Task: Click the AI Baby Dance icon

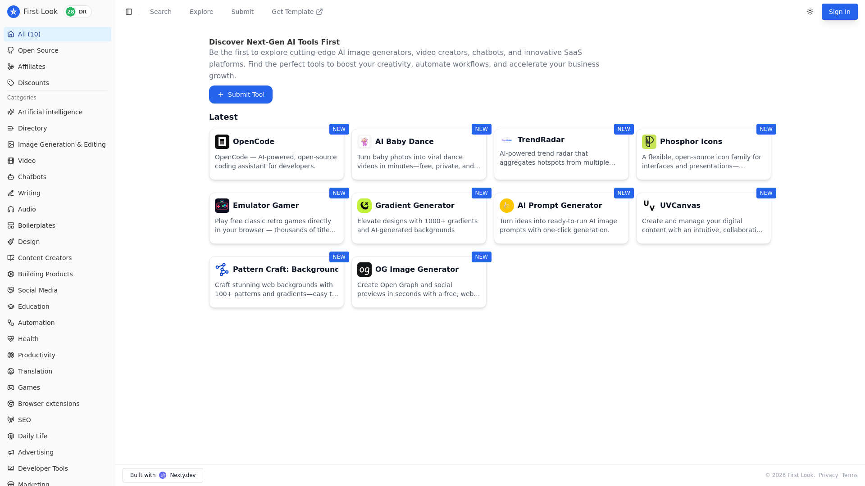Action: tap(364, 142)
